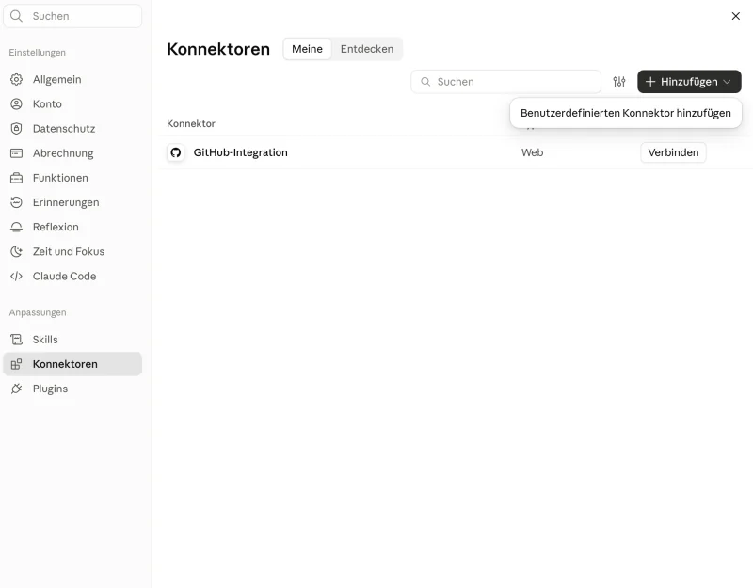Viewport: 753px width, 588px height.
Task: Open Datenschutz via the shield icon
Action: 16,128
